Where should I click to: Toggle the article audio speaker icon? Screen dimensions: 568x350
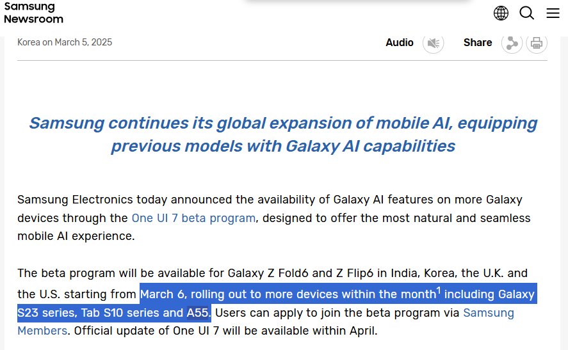coord(434,43)
